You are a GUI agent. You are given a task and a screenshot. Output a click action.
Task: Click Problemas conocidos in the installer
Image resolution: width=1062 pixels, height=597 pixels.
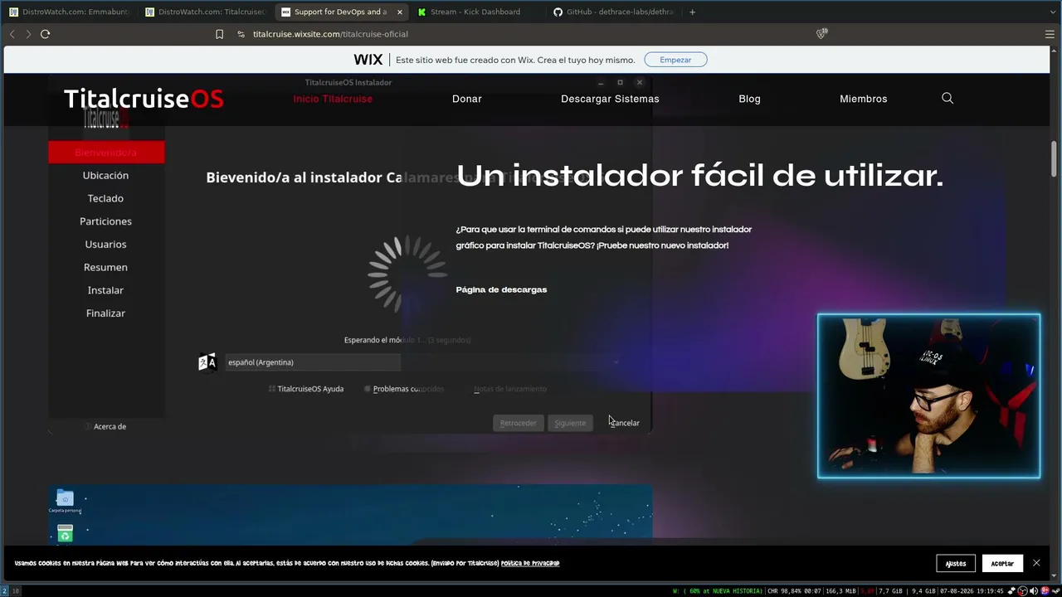[404, 389]
